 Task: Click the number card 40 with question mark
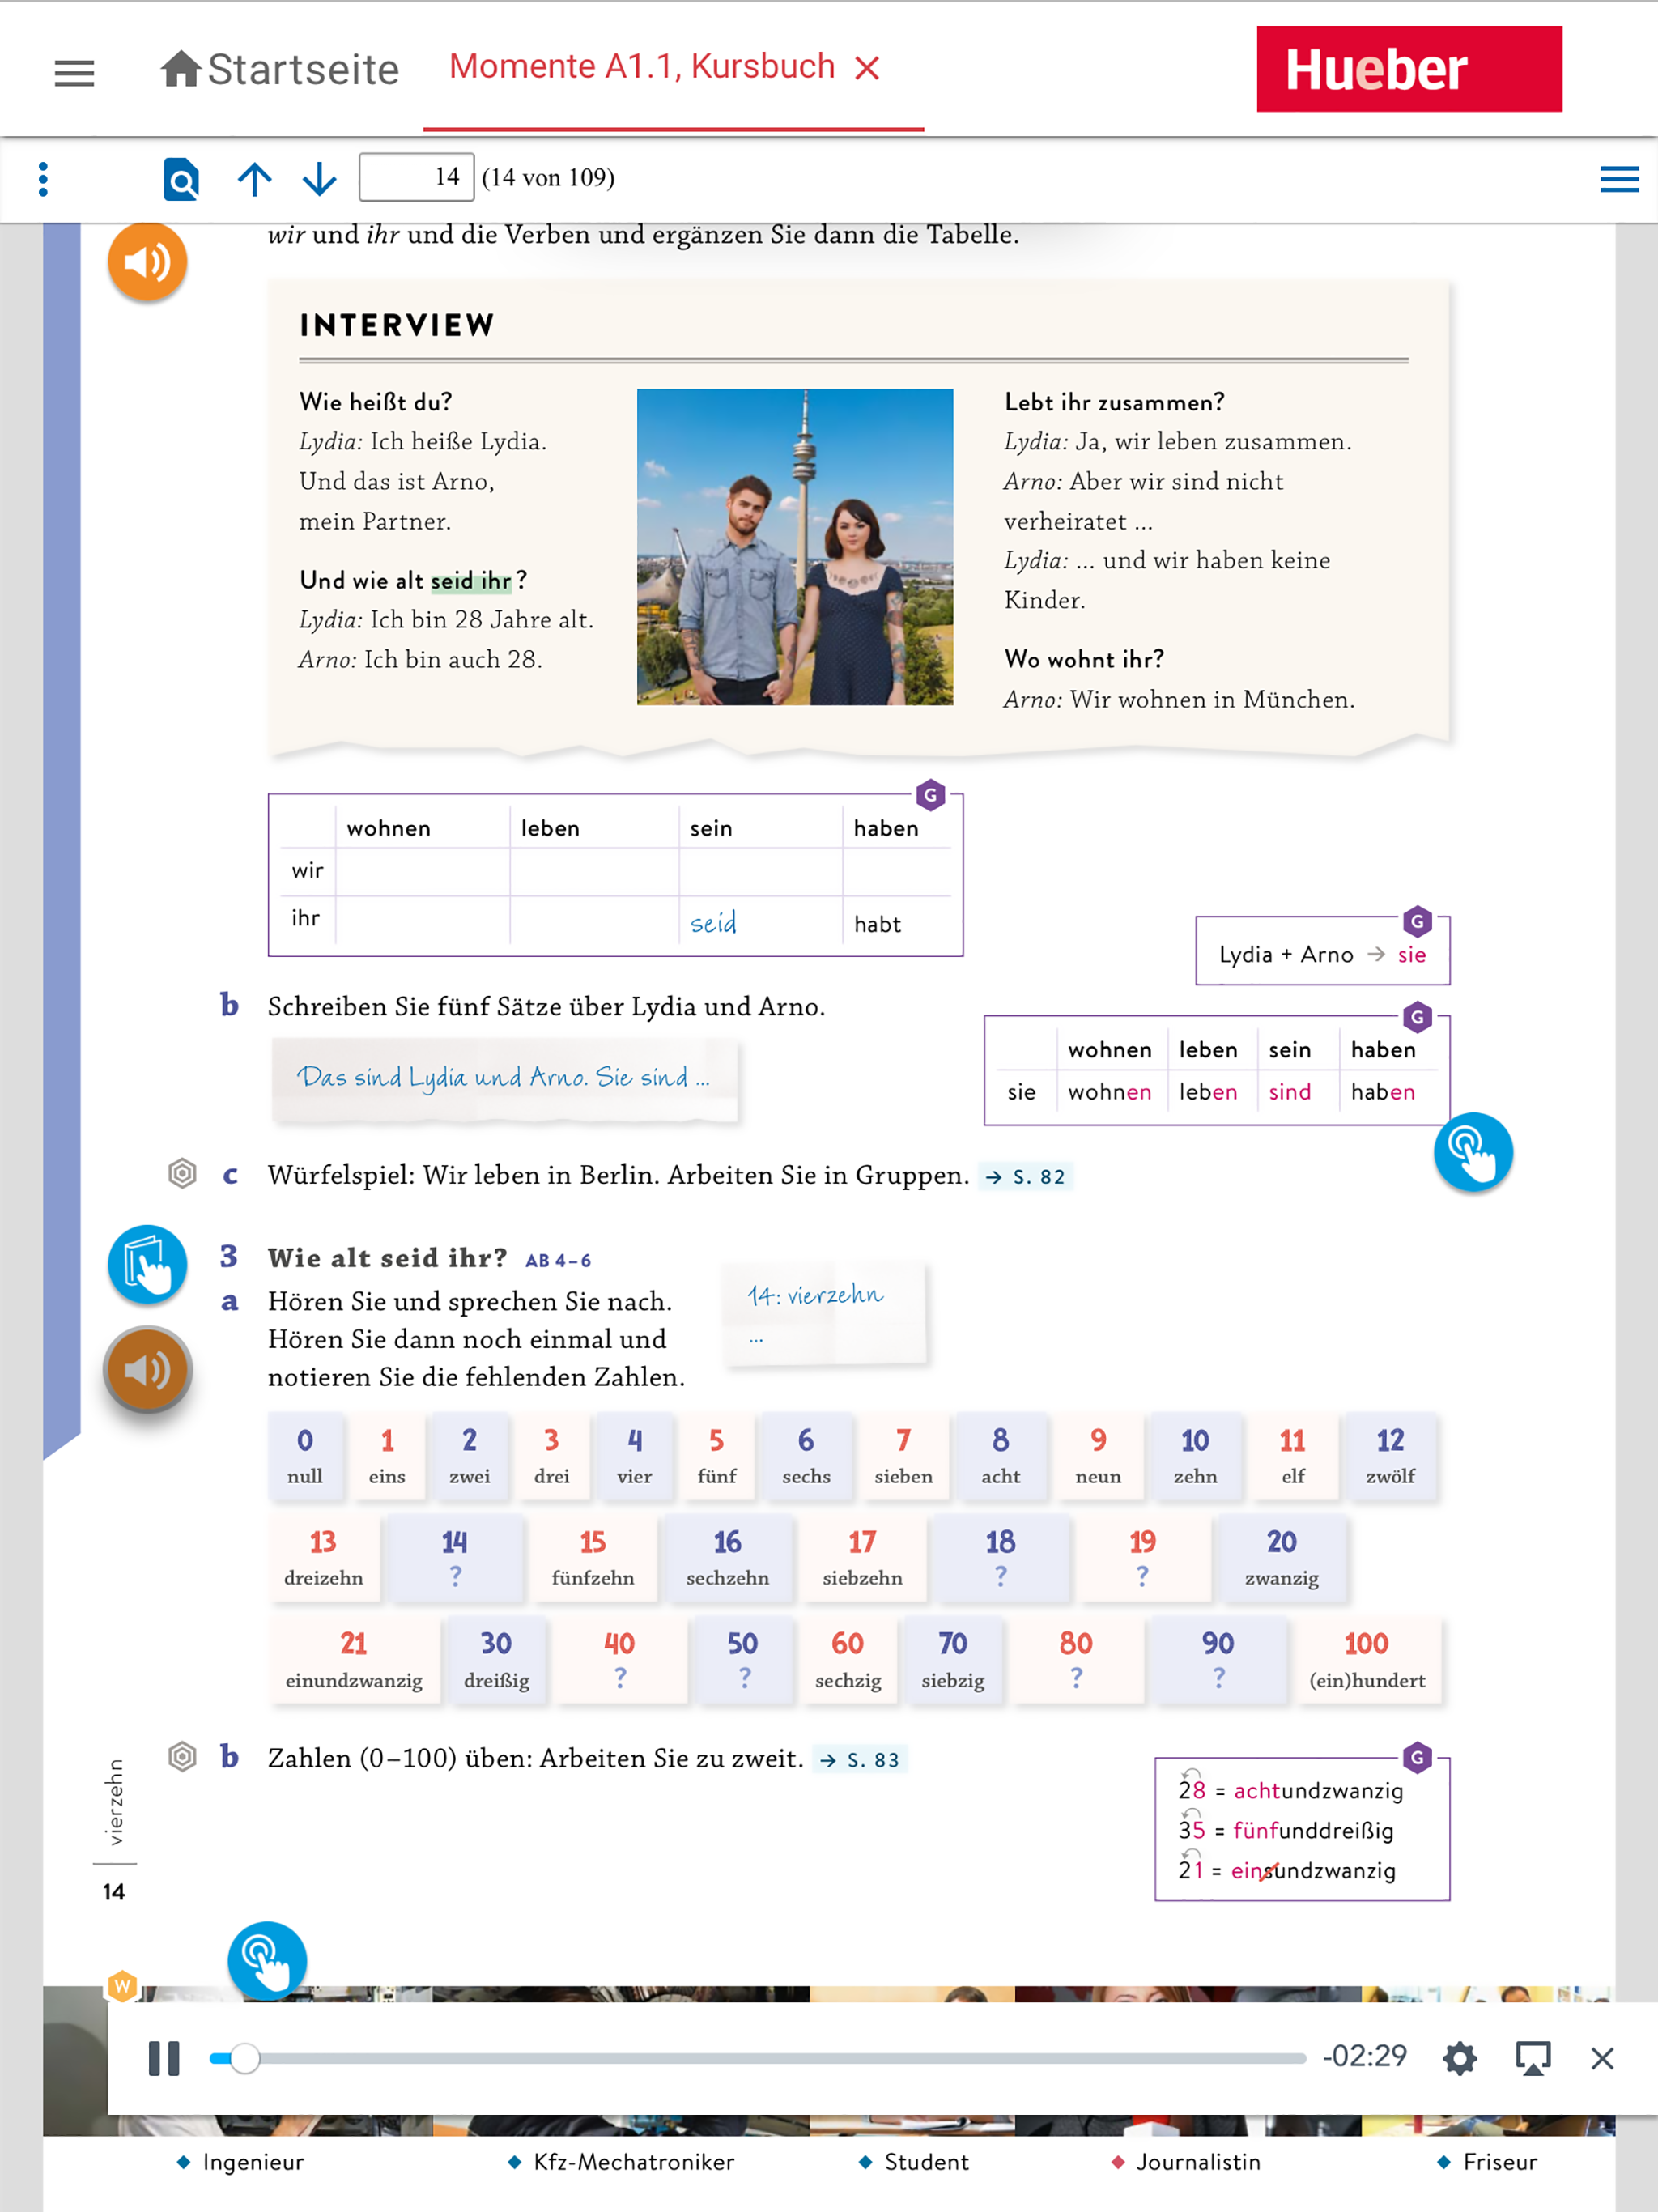(620, 1659)
